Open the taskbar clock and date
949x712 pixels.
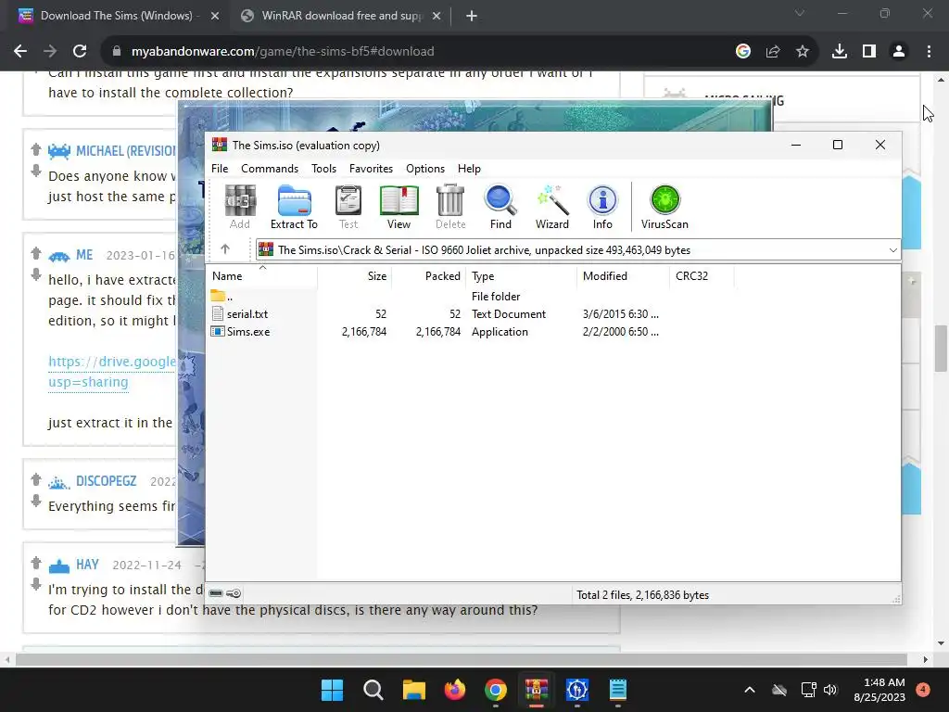pyautogui.click(x=879, y=690)
